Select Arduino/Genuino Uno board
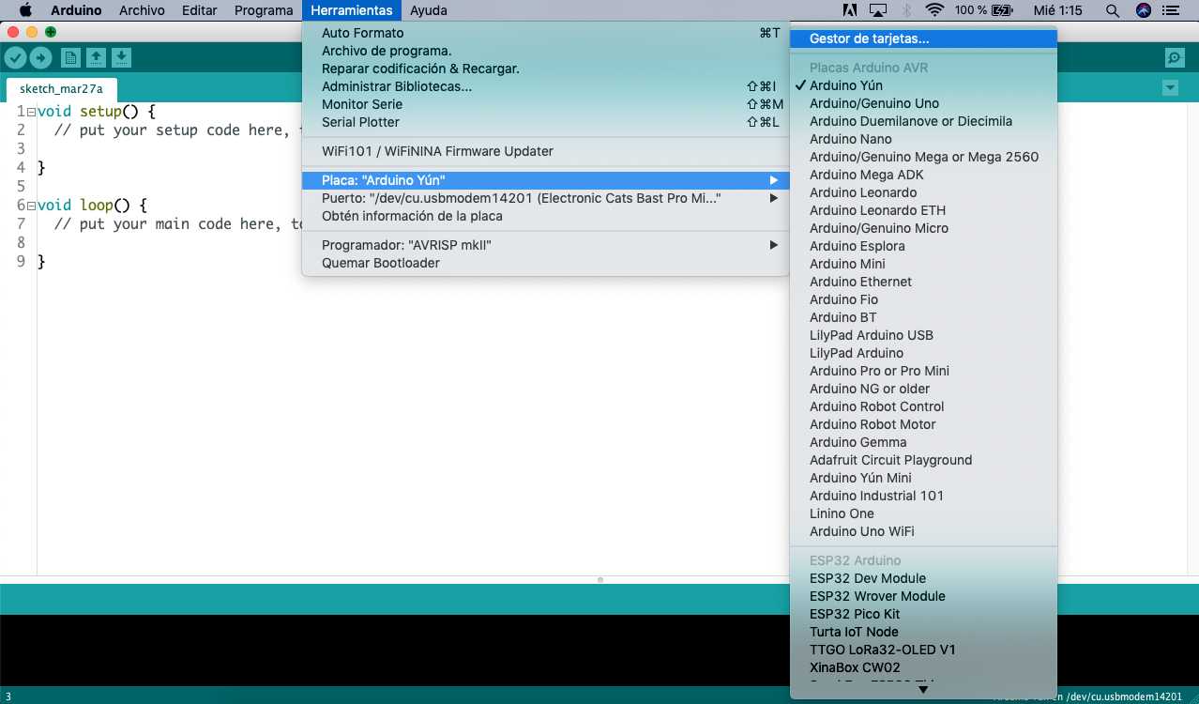 (x=923, y=103)
